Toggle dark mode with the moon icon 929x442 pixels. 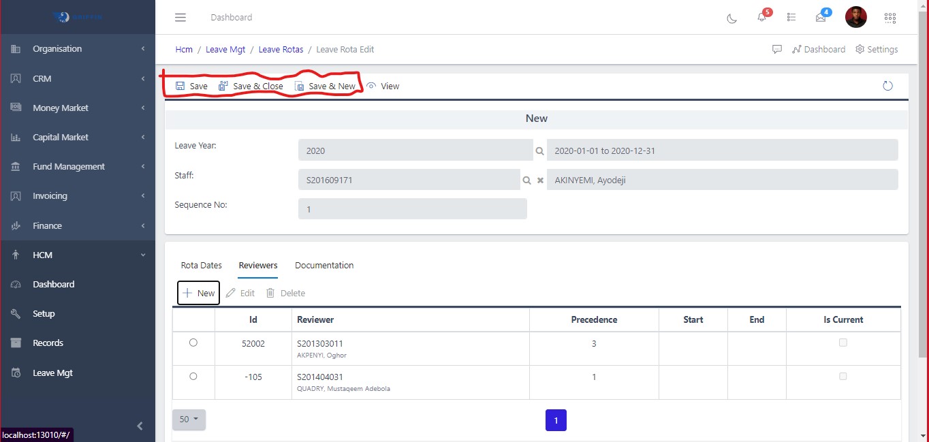pyautogui.click(x=731, y=19)
